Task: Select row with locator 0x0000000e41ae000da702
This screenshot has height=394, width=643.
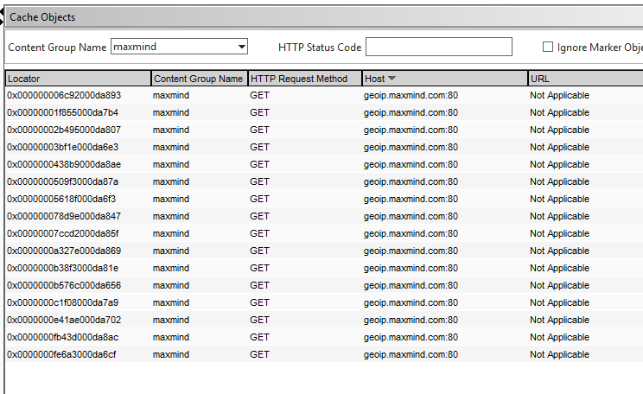Action: (64, 320)
